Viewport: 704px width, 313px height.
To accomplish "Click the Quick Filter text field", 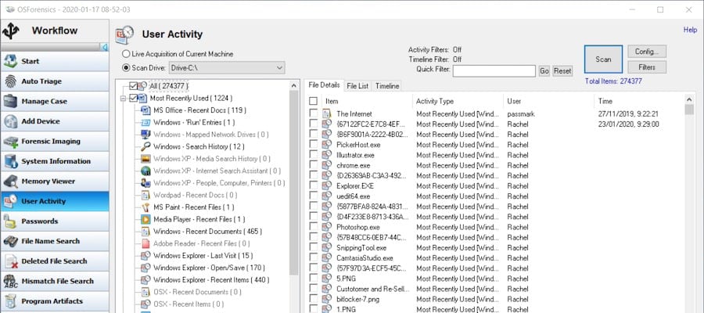I will pos(494,71).
